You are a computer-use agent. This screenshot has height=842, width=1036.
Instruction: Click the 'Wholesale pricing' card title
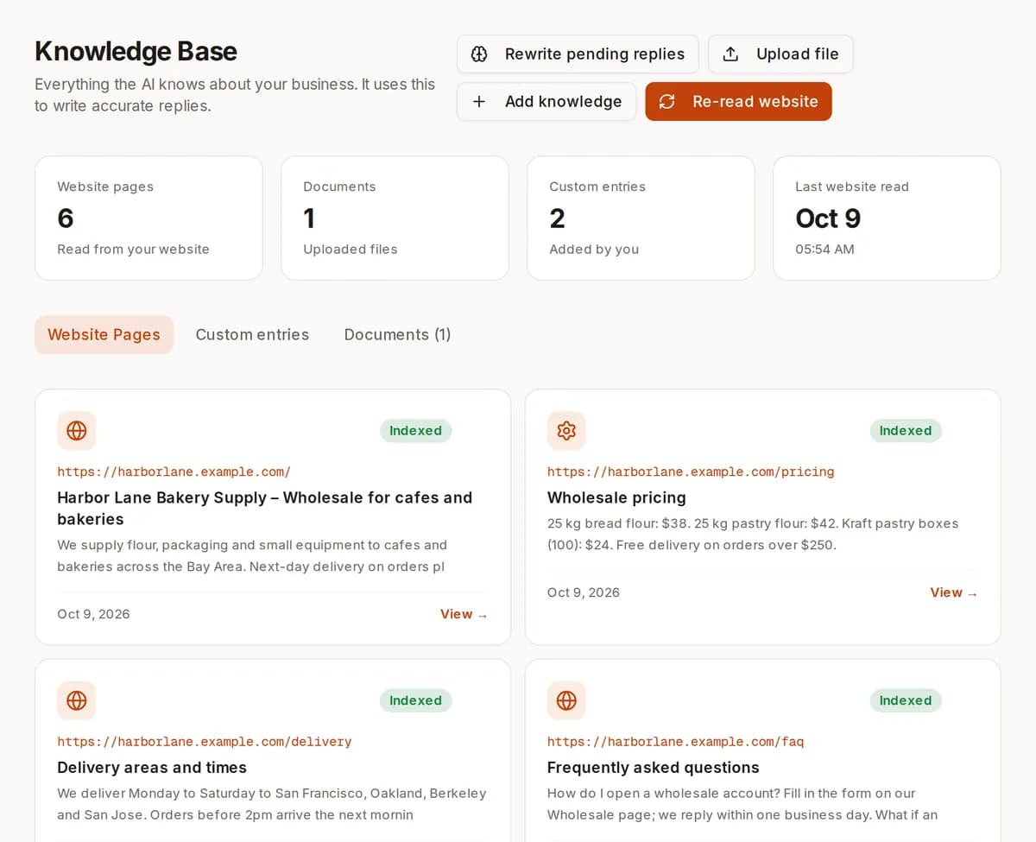pyautogui.click(x=616, y=497)
